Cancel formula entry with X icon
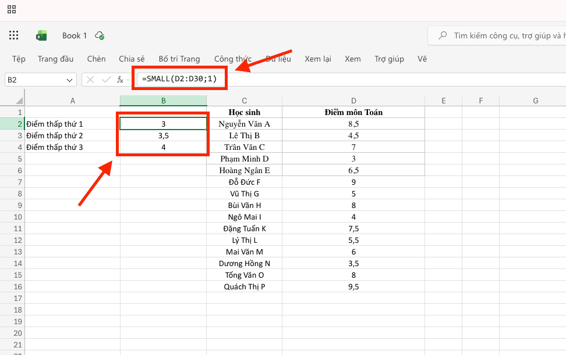This screenshot has width=566, height=355. pyautogui.click(x=90, y=80)
